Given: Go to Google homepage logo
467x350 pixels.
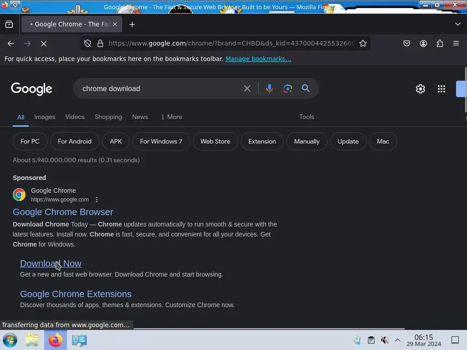Looking at the screenshot, I should [x=31, y=89].
